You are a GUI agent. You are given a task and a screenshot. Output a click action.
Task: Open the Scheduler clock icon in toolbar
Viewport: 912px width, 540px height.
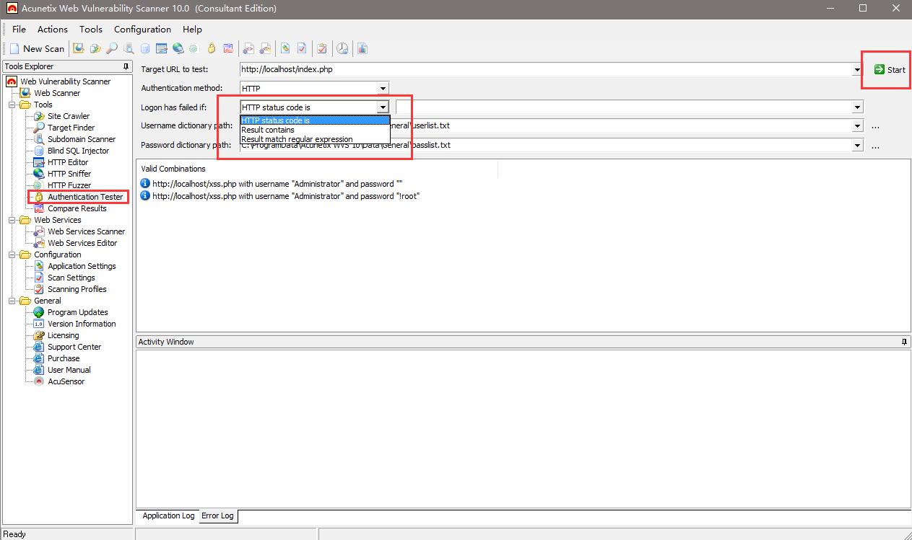342,48
